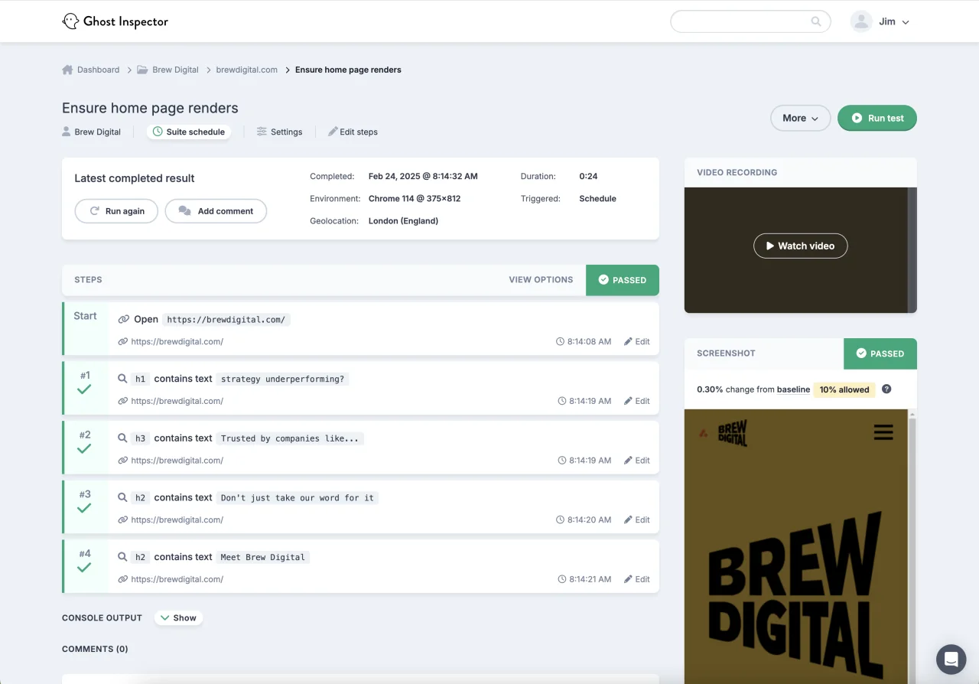The image size is (979, 684).
Task: Click the Brew Digital owner link
Action: click(97, 132)
